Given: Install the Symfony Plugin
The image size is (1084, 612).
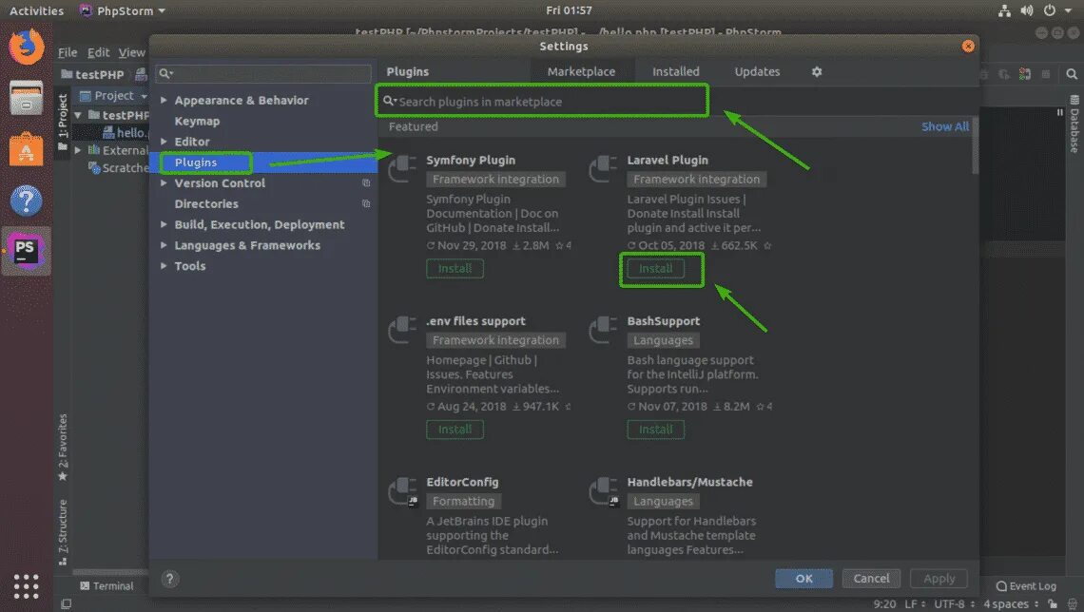Looking at the screenshot, I should 455,268.
